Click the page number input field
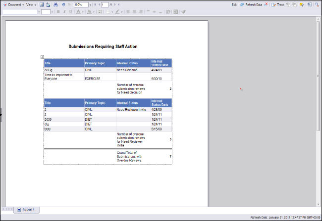This screenshot has height=221, width=322. (105, 4)
